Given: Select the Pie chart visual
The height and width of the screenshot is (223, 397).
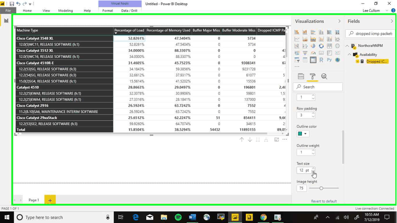Looking at the screenshot, I should 313,46.
